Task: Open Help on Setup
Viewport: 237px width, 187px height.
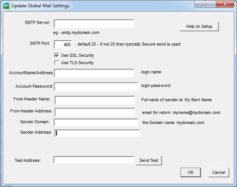Action: click(199, 26)
